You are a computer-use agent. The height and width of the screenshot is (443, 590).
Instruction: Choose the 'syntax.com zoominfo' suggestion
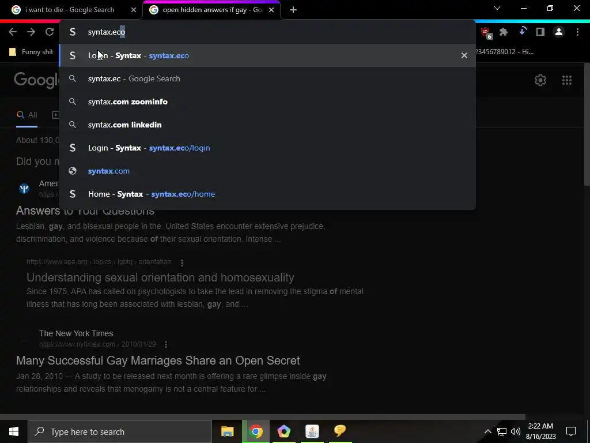click(267, 102)
